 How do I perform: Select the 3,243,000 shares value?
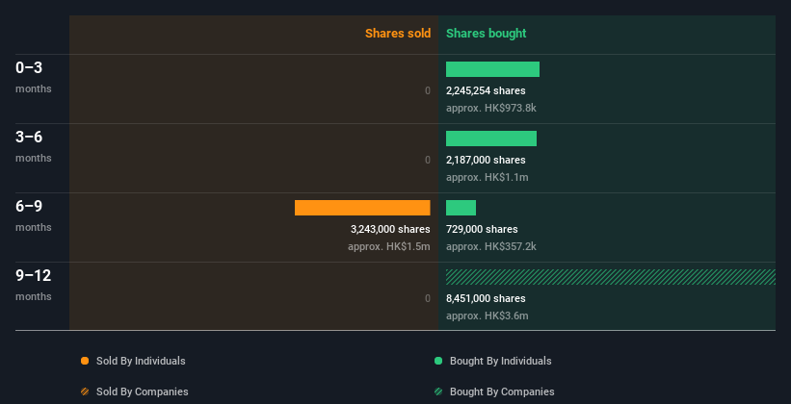pyautogui.click(x=390, y=229)
